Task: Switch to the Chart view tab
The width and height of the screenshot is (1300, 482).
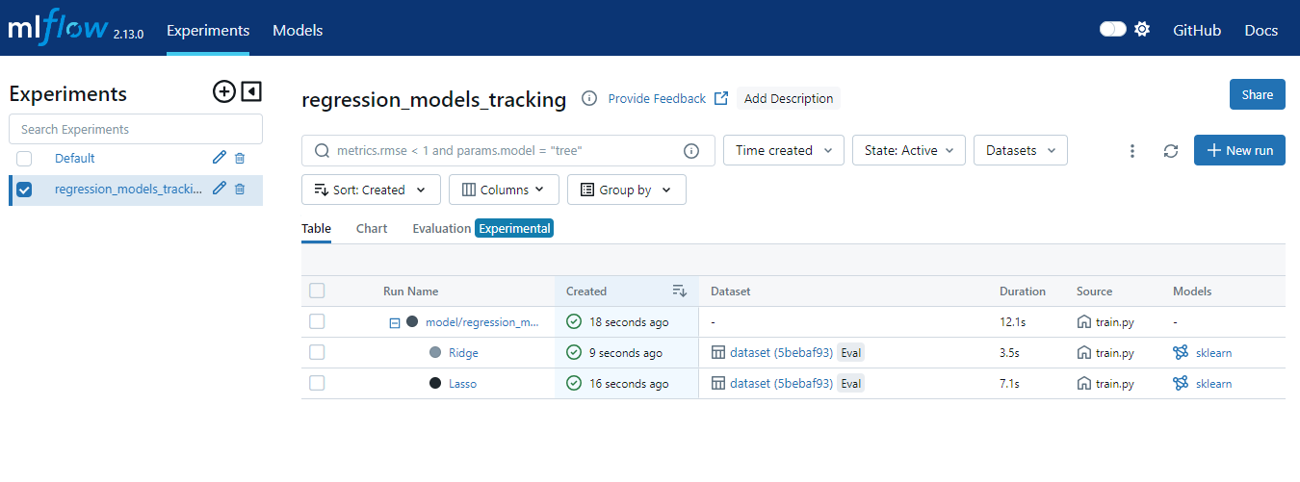Action: [372, 228]
